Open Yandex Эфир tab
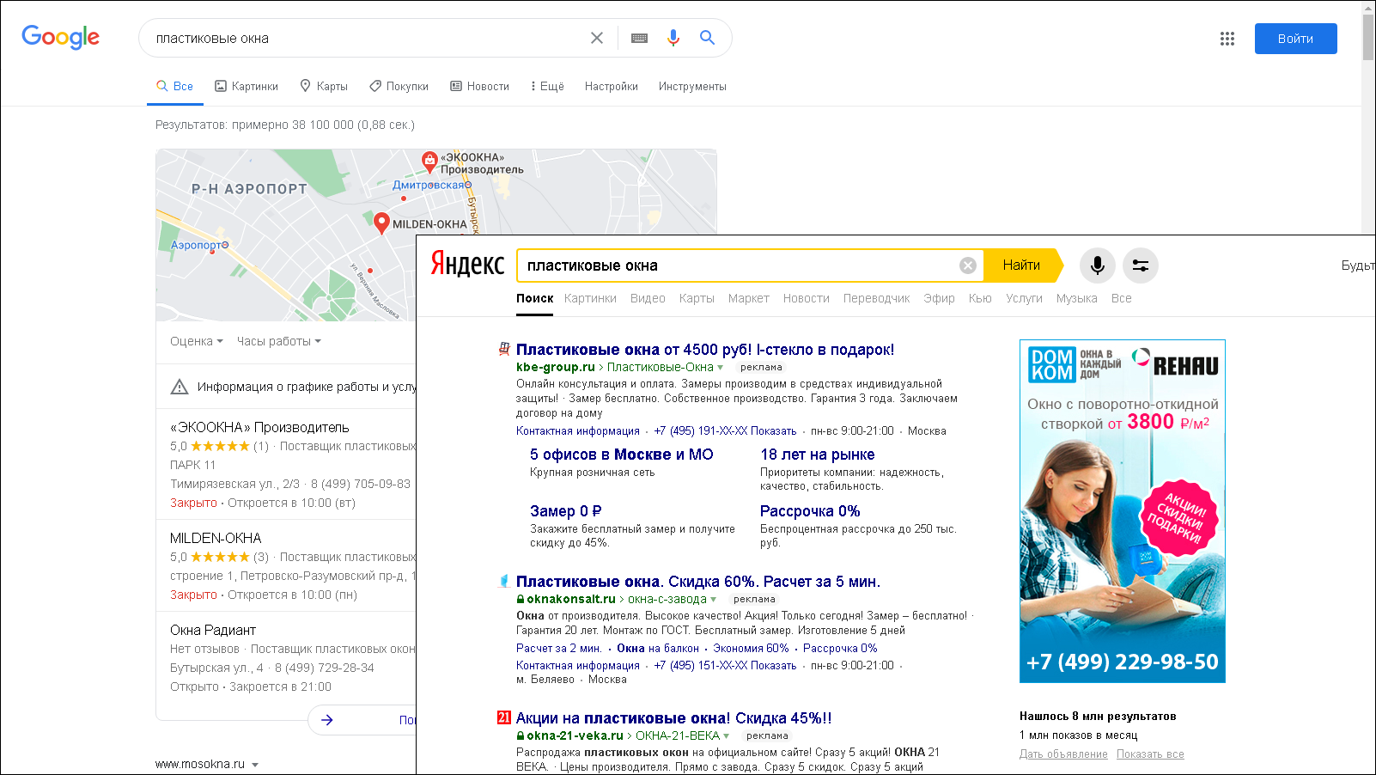The height and width of the screenshot is (775, 1376). tap(939, 298)
